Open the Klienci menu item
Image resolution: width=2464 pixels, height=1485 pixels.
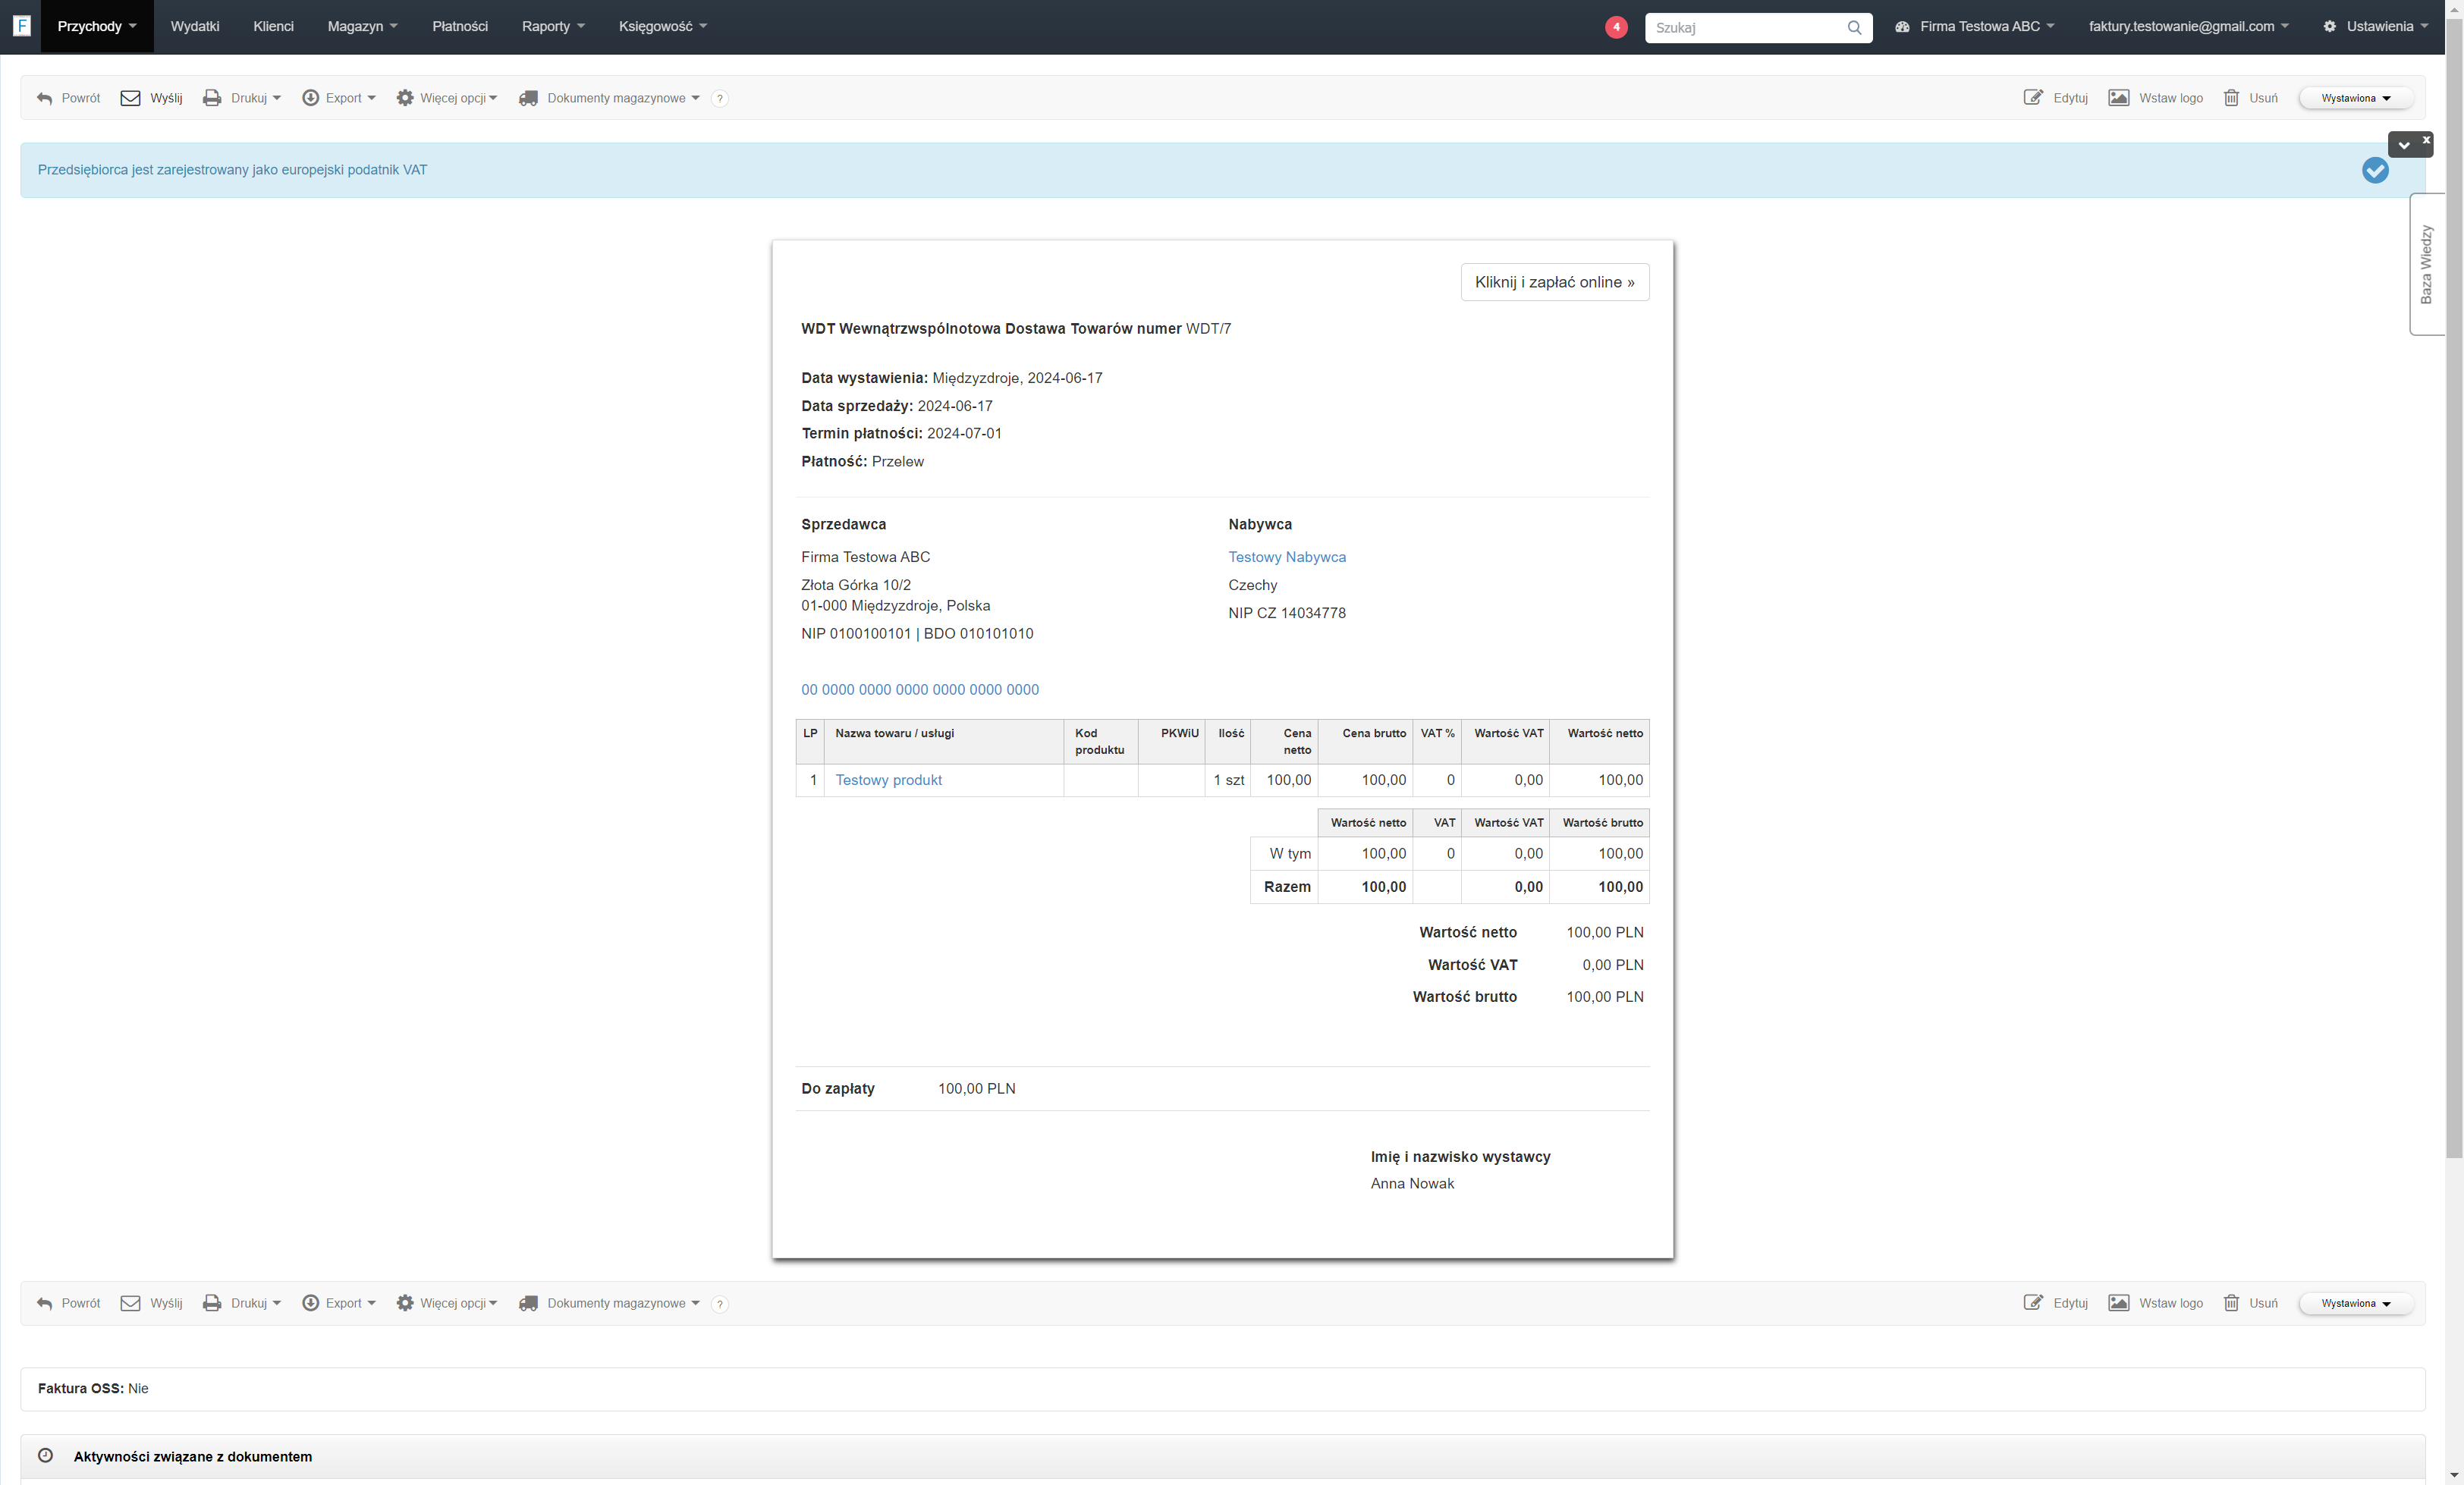[273, 27]
